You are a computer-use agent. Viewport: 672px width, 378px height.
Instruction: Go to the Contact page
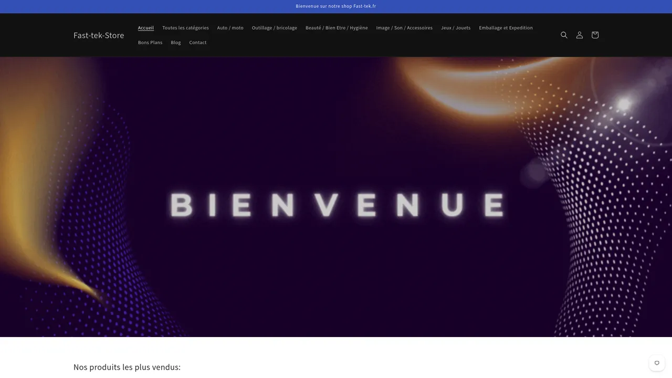click(x=198, y=43)
